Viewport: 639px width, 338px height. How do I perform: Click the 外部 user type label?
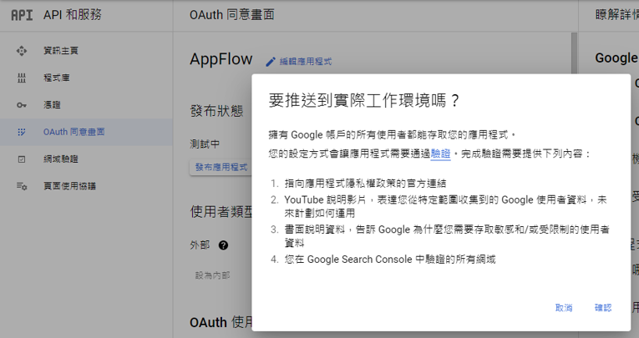point(200,245)
